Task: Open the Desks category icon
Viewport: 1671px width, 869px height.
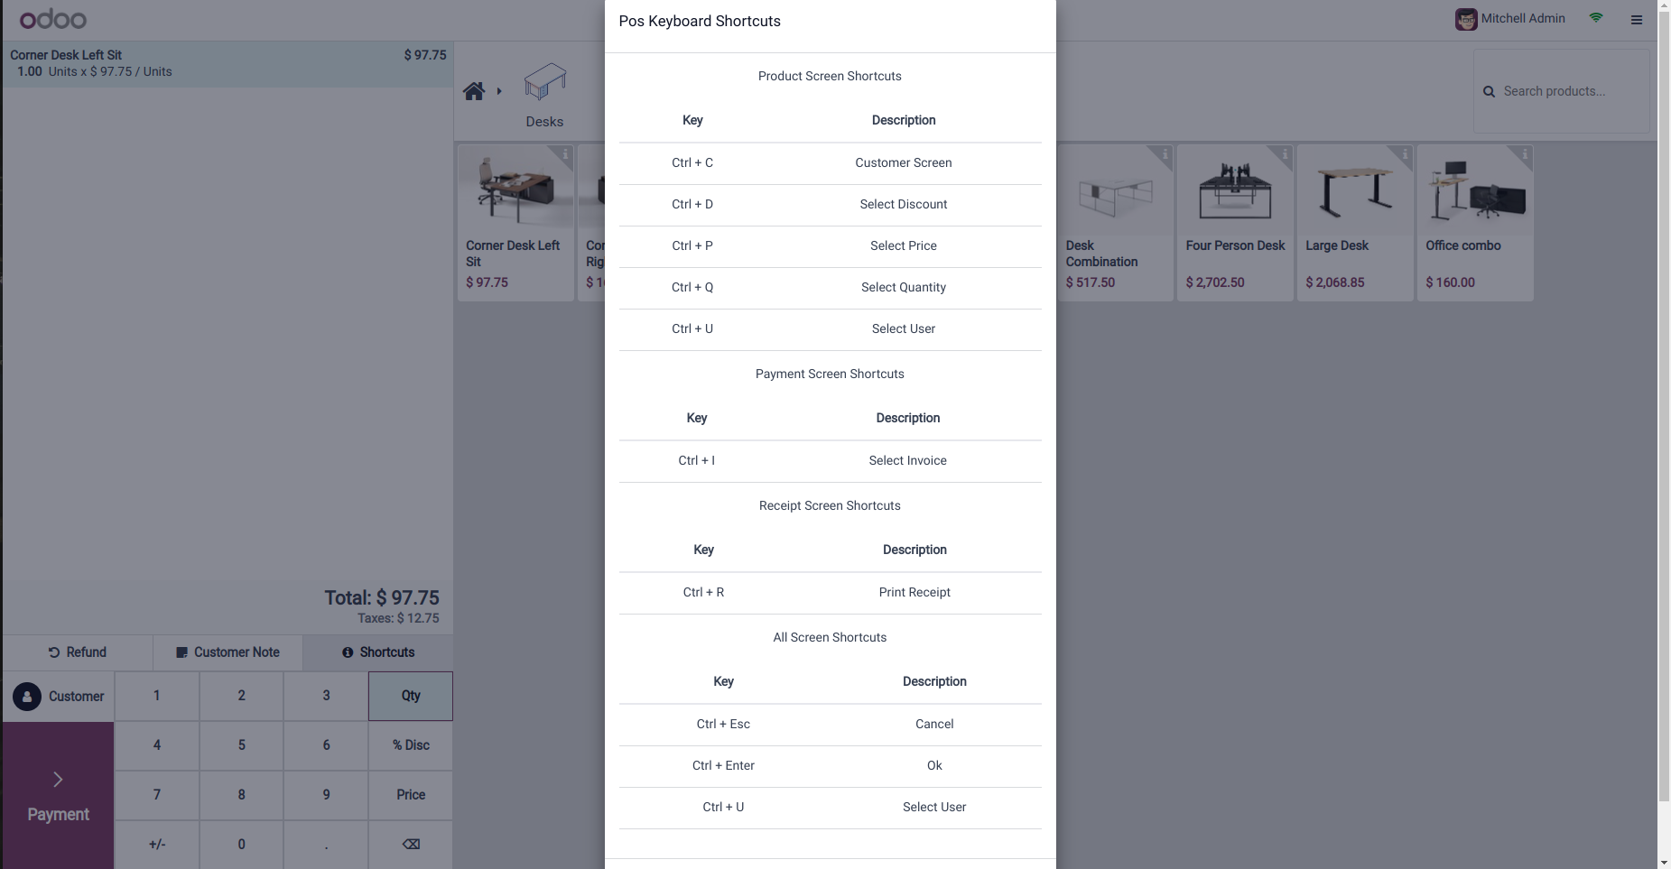Action: tap(544, 83)
